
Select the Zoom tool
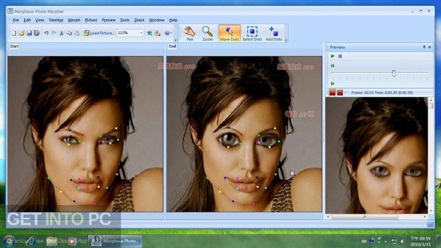tap(207, 34)
